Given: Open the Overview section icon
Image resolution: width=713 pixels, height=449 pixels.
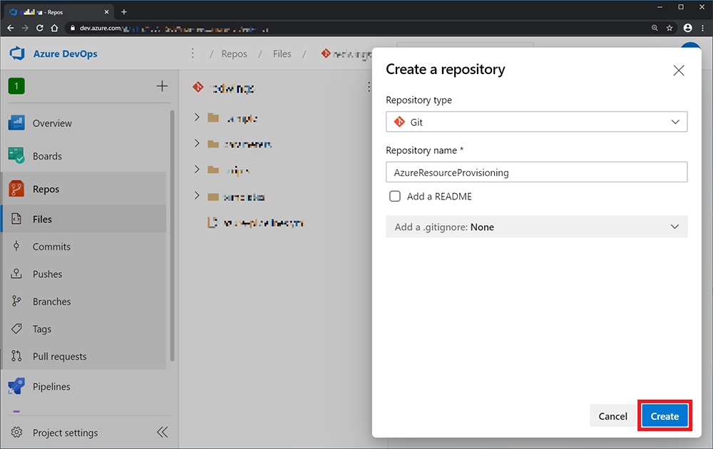Looking at the screenshot, I should tap(16, 123).
